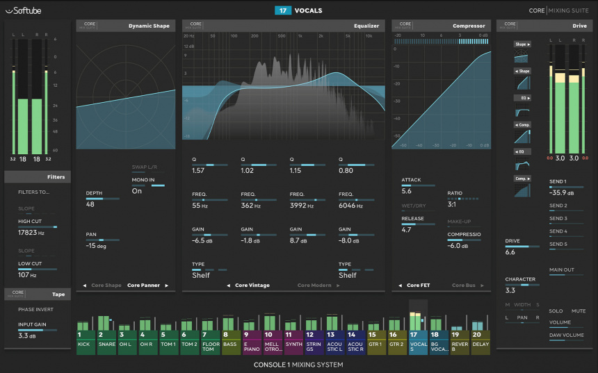Image resolution: width=598 pixels, height=373 pixels.
Task: Switch to the Core Modern equalizer
Action: (313, 285)
